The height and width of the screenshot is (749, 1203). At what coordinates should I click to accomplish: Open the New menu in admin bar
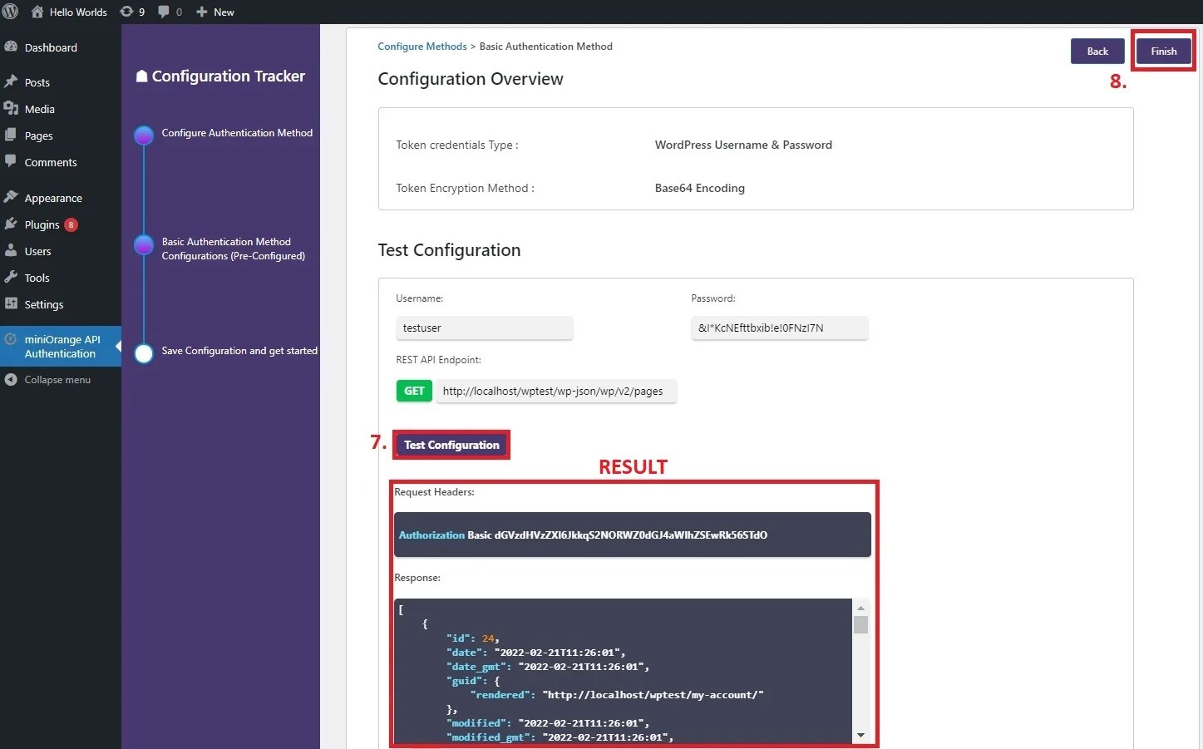[x=214, y=12]
